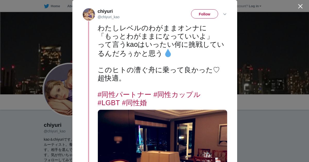Viewport: 309px width, 162px height.
Task: Open chiyuri's small avatar in tweet
Action: click(89, 14)
